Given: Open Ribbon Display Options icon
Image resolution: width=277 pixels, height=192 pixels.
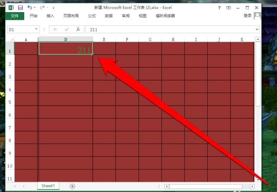Looking at the screenshot, I should coord(229,8).
